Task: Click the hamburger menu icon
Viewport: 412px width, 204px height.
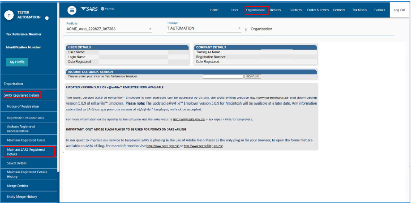Action: tap(72, 10)
